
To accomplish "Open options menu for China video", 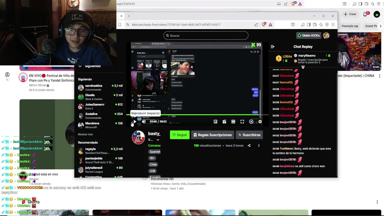I will (x=379, y=76).
